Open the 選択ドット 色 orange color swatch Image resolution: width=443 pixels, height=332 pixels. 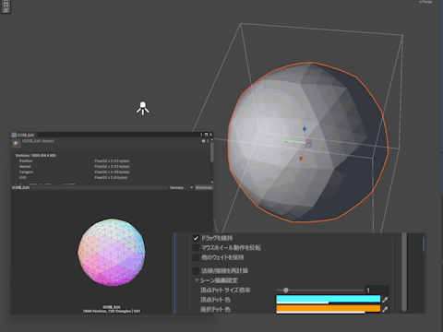click(x=329, y=309)
